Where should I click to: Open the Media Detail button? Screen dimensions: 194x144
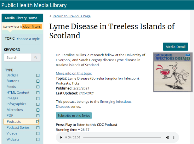(175, 47)
